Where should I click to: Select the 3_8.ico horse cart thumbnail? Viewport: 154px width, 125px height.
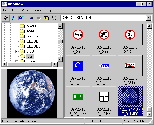pos(78,35)
